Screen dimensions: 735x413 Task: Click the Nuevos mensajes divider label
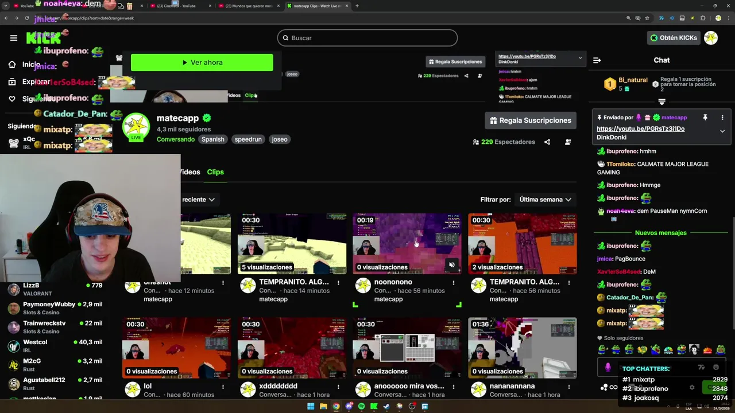[660, 233]
